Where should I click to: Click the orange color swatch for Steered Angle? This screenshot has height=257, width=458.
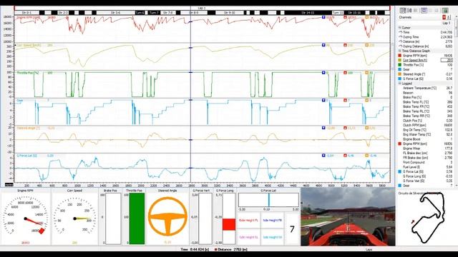[400, 74]
